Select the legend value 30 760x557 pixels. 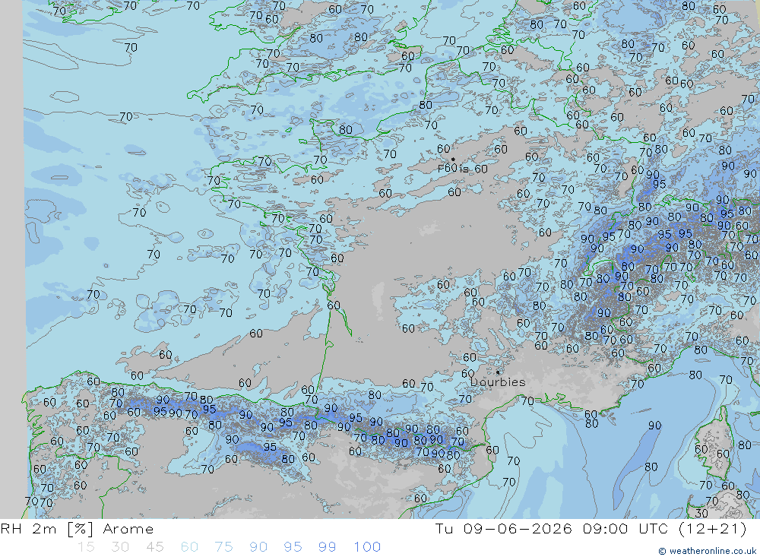[x=120, y=547]
